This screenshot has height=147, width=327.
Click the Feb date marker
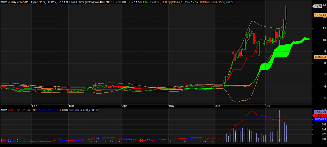point(34,106)
